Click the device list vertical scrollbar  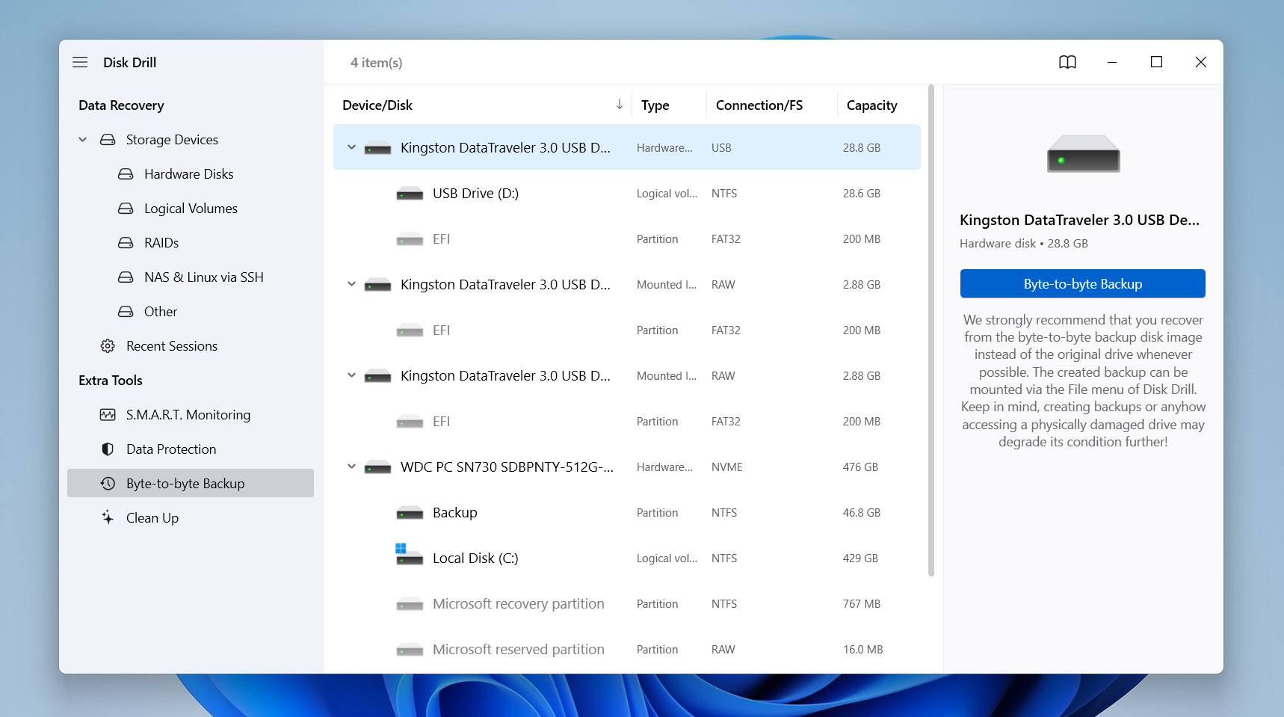click(x=931, y=330)
